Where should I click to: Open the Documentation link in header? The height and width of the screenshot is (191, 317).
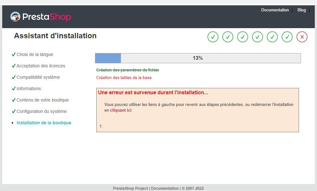[x=275, y=10]
